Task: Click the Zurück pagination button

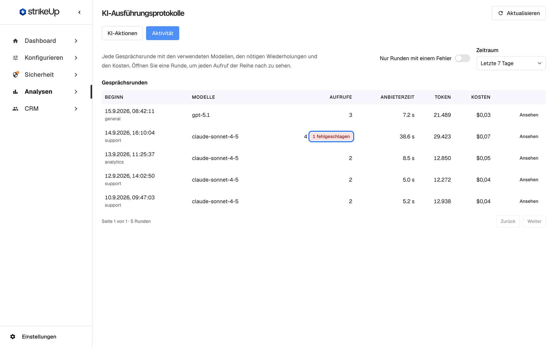Action: pos(508,221)
